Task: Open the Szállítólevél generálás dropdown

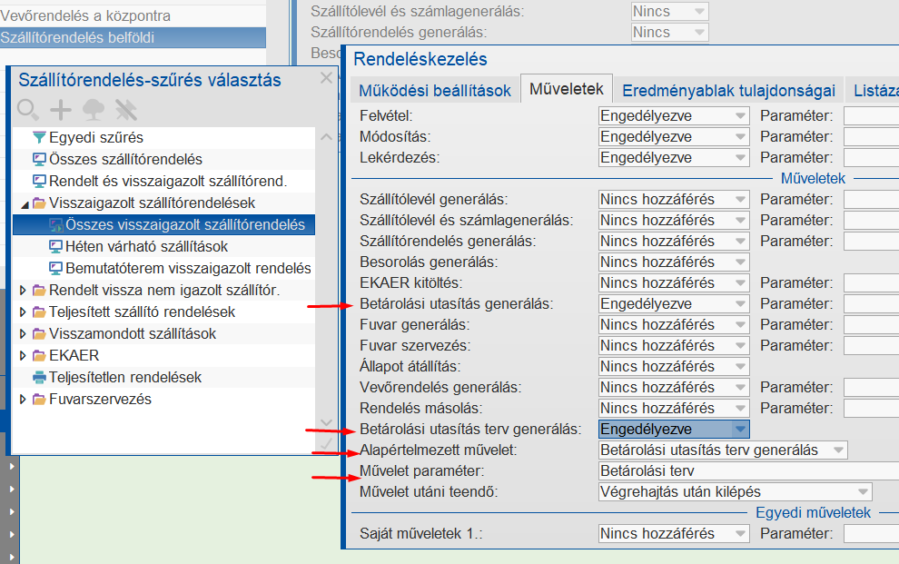Action: (674, 200)
